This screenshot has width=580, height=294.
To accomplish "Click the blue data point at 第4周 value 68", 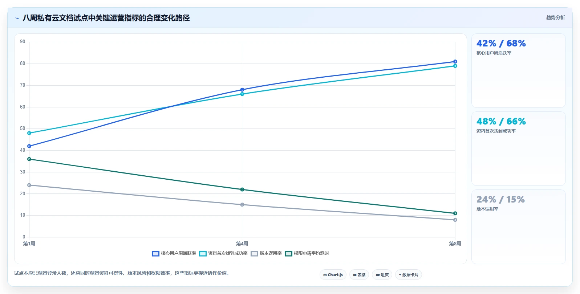I will (242, 90).
